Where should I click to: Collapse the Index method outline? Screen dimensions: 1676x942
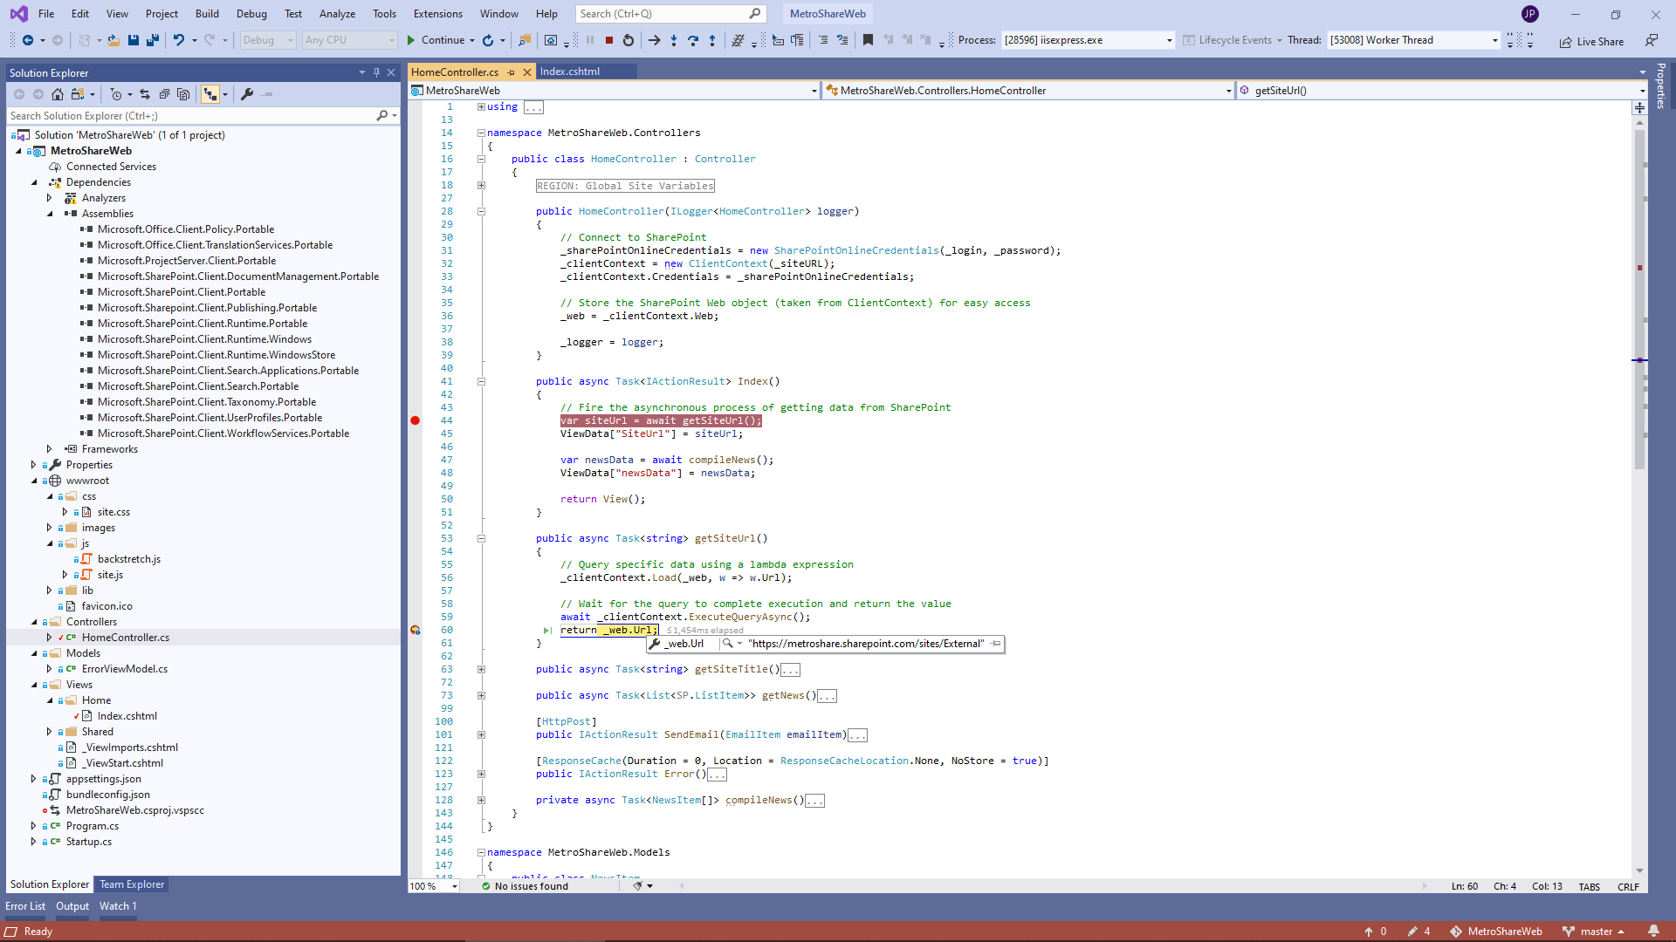(481, 381)
